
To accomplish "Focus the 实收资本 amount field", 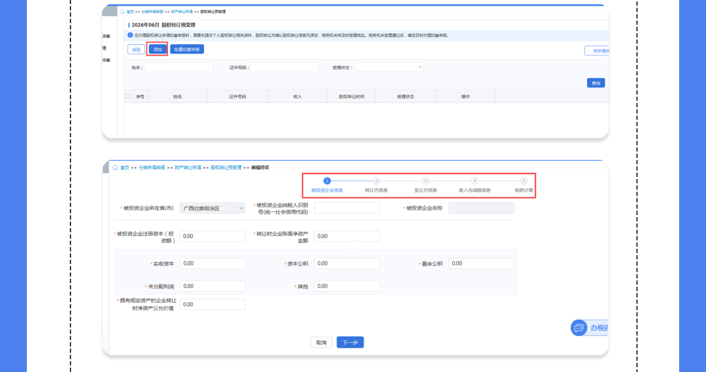I will 212,263.
